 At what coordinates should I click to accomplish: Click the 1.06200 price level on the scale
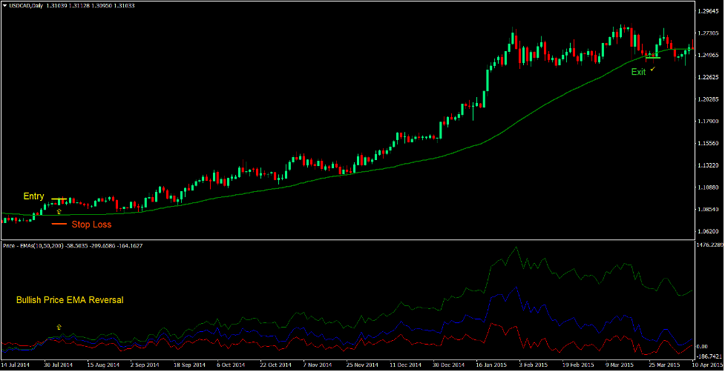click(x=709, y=231)
